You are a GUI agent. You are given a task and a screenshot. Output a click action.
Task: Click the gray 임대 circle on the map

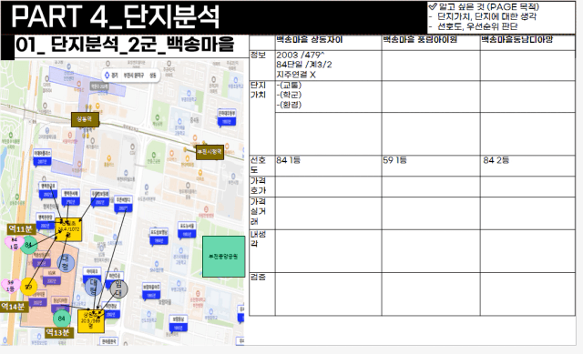[118, 288]
